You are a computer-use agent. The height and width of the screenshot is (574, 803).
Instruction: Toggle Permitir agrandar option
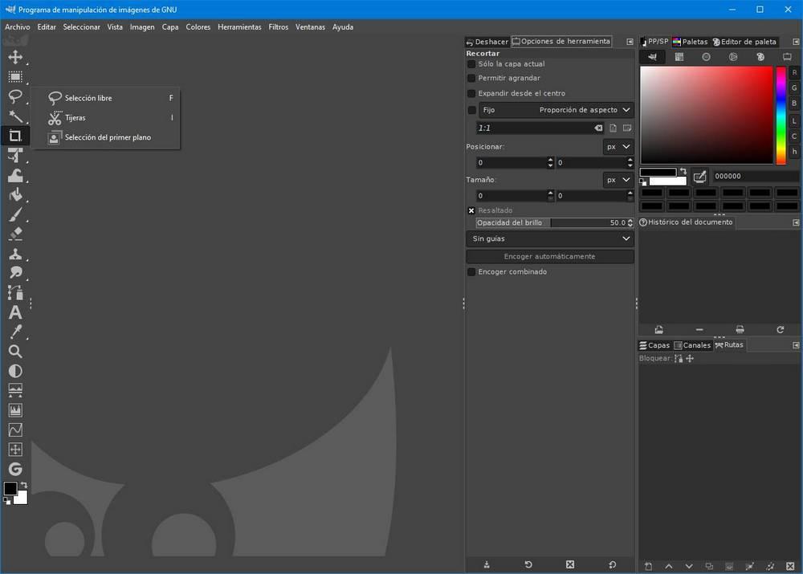click(x=471, y=79)
